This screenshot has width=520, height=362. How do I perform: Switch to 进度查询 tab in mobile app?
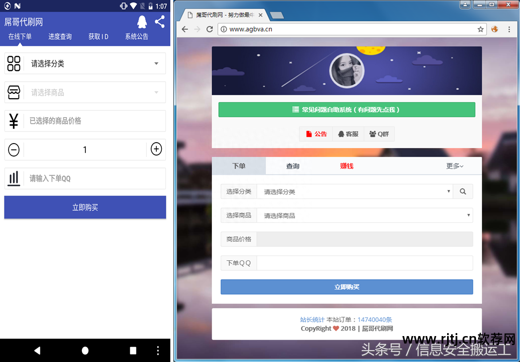(x=60, y=36)
